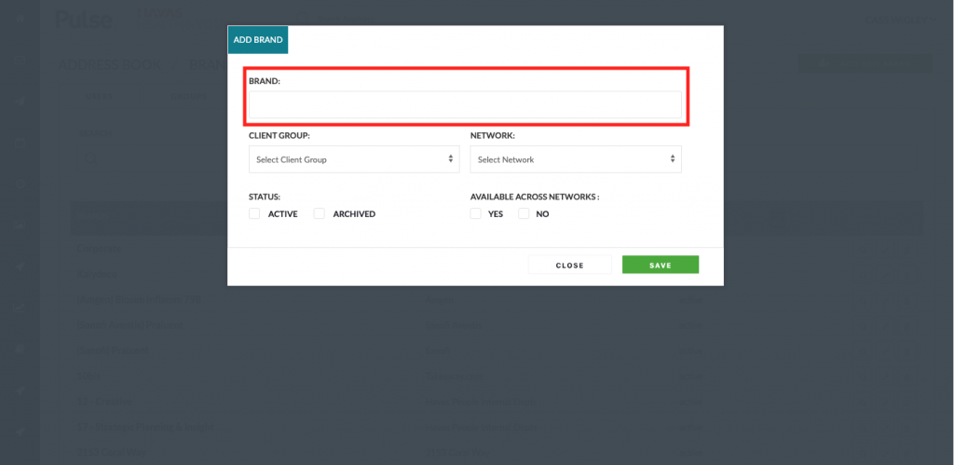This screenshot has width=954, height=465.
Task: Focus the Brand name input field
Action: (x=465, y=104)
